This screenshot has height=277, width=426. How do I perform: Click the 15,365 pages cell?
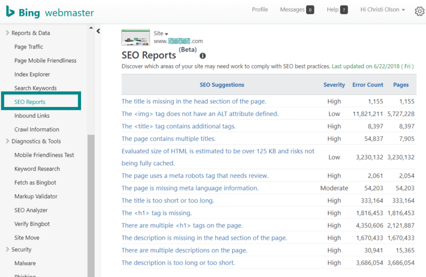coord(405,250)
